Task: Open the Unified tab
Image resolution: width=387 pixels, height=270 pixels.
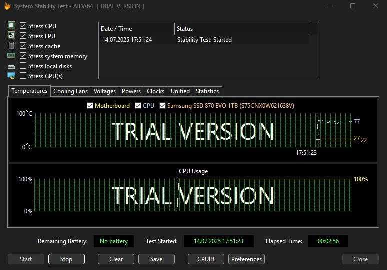Action: pos(180,91)
